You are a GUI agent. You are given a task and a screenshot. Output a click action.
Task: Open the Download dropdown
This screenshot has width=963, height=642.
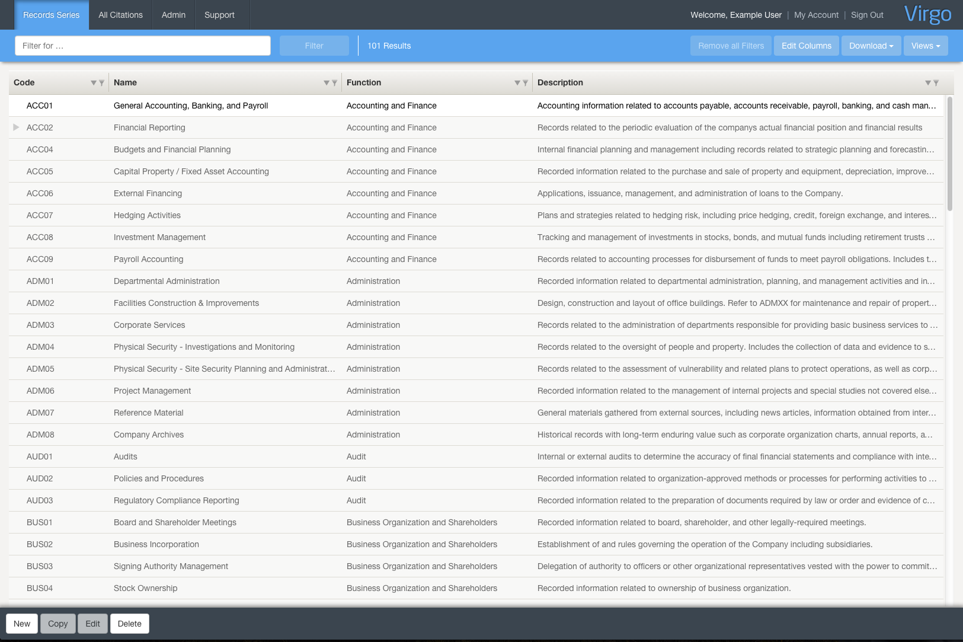[871, 46]
